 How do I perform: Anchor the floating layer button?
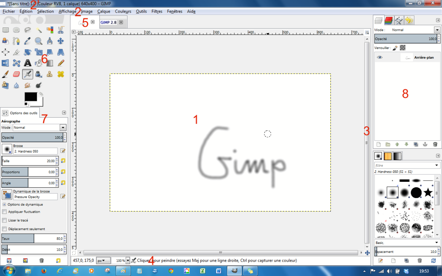coord(425,145)
